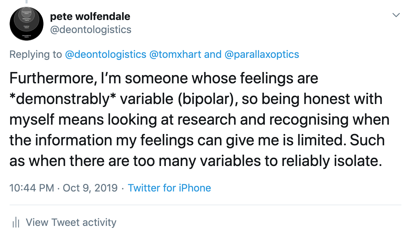
Task: Open the @deontologistics mention link
Action: 104,54
